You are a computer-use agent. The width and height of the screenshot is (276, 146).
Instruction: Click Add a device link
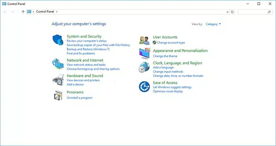pyautogui.click(x=75, y=84)
